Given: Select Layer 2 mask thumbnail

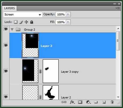Looking at the screenshot, I should pos(51,92).
